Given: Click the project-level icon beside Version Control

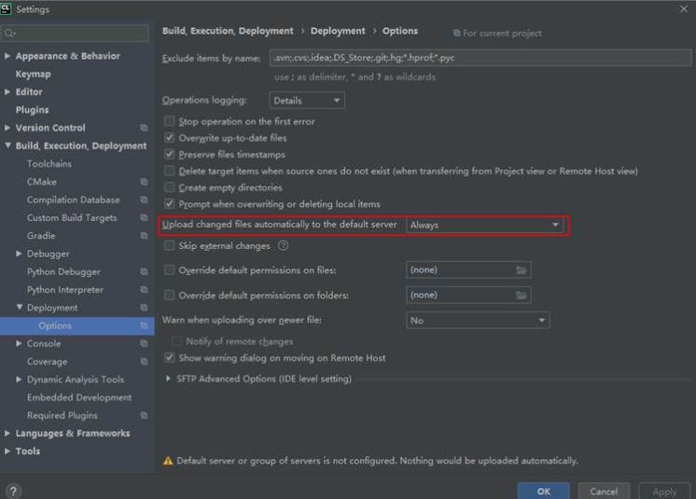Looking at the screenshot, I should pos(144,128).
